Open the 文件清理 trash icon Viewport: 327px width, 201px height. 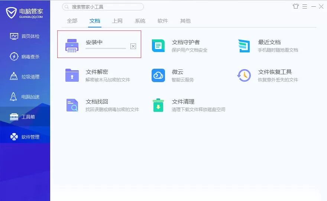pos(158,105)
